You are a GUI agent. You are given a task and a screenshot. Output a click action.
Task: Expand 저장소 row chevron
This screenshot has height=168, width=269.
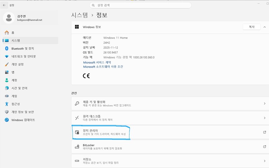click(265, 161)
